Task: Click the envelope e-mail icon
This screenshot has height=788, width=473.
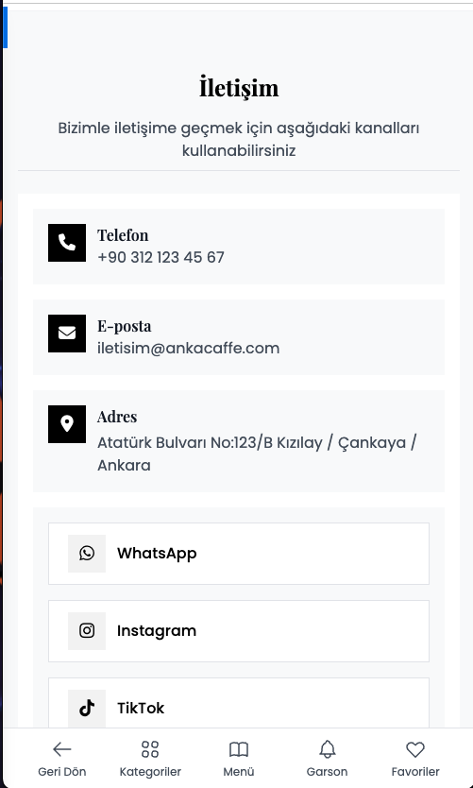Action: click(x=67, y=334)
